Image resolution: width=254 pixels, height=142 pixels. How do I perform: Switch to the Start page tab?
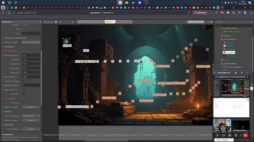[x=95, y=22]
